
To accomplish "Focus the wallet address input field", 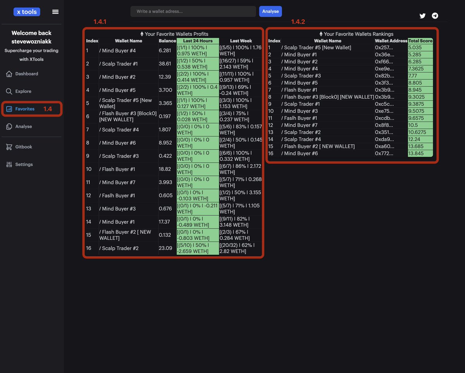I will [x=193, y=11].
